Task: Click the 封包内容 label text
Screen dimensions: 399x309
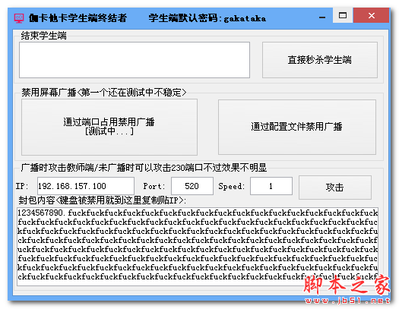Action: 102,200
